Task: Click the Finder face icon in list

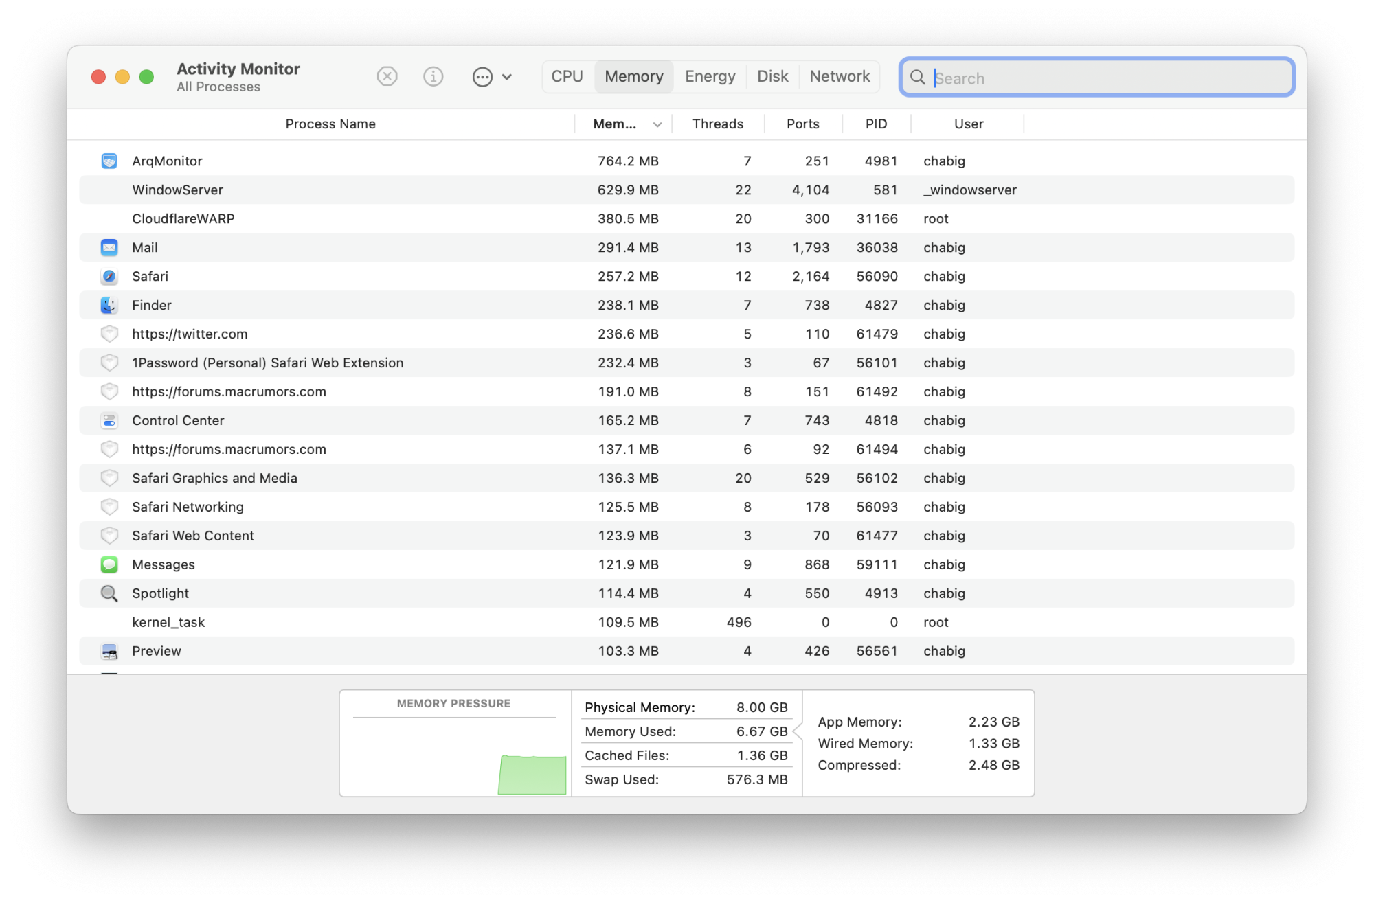Action: pos(109,305)
